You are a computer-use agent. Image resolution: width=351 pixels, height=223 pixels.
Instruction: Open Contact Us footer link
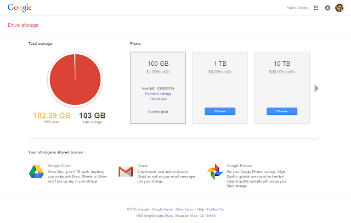[x=216, y=209]
